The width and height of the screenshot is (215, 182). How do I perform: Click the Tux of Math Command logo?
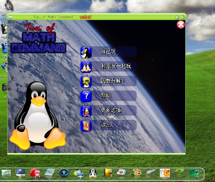pos(38,38)
